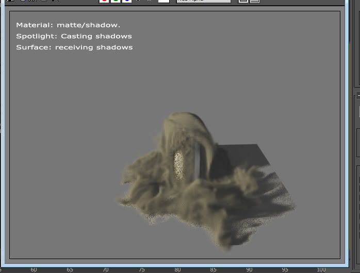Click the Copy Image icon in render toolbar
360x273 pixels.
21,1
